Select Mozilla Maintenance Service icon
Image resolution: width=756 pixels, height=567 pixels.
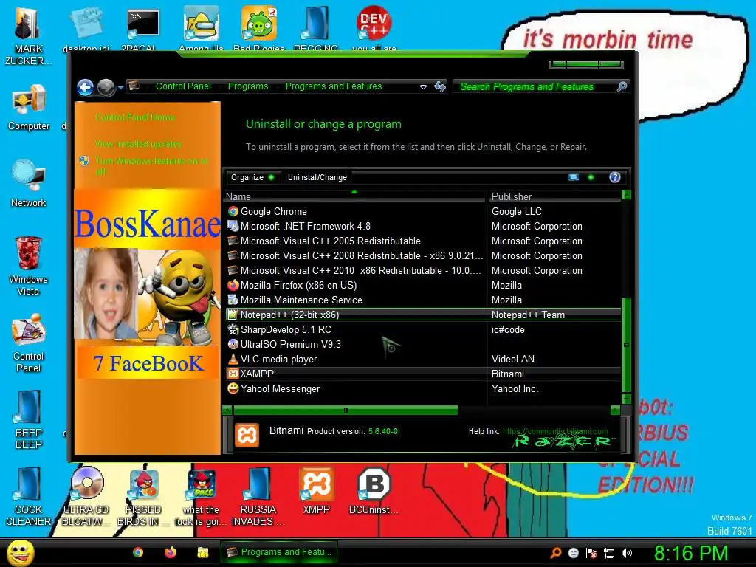(x=233, y=300)
